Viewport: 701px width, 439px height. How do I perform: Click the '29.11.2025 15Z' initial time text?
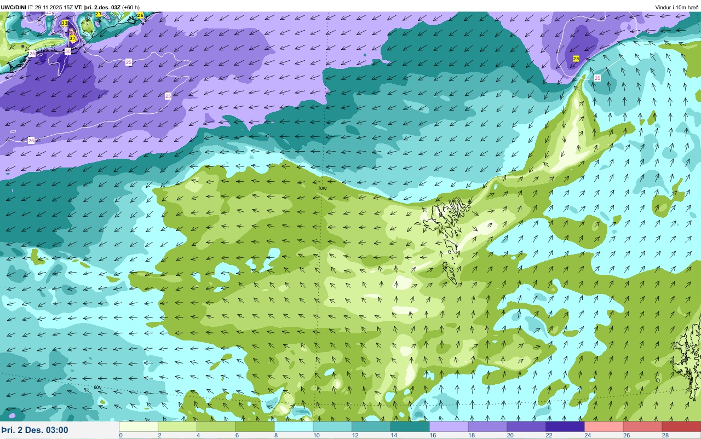[x=54, y=7]
